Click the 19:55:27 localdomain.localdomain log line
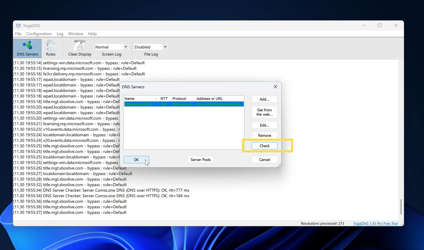Viewport: 424px width, 250px height. 73,174
